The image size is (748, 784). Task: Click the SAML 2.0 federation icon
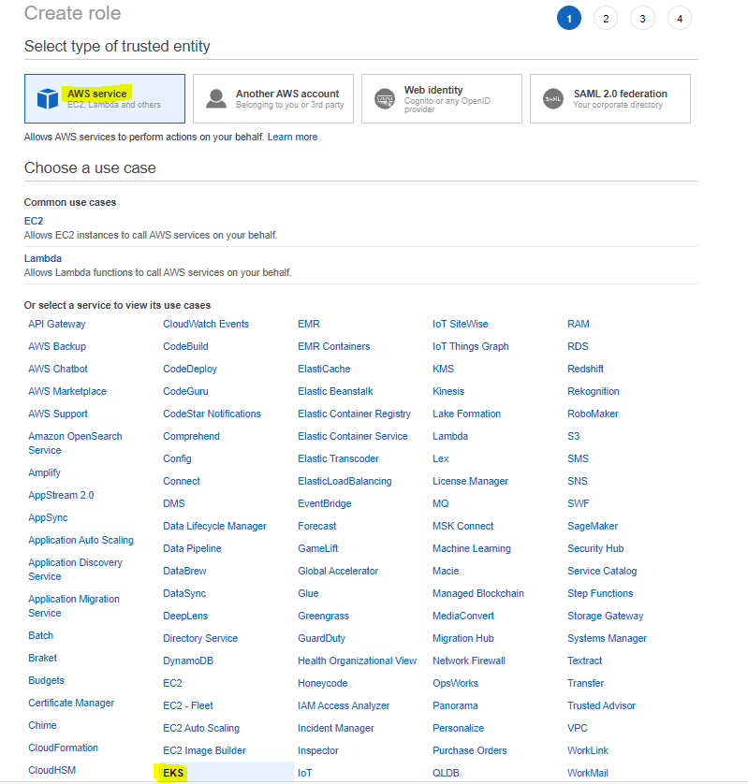coord(553,98)
